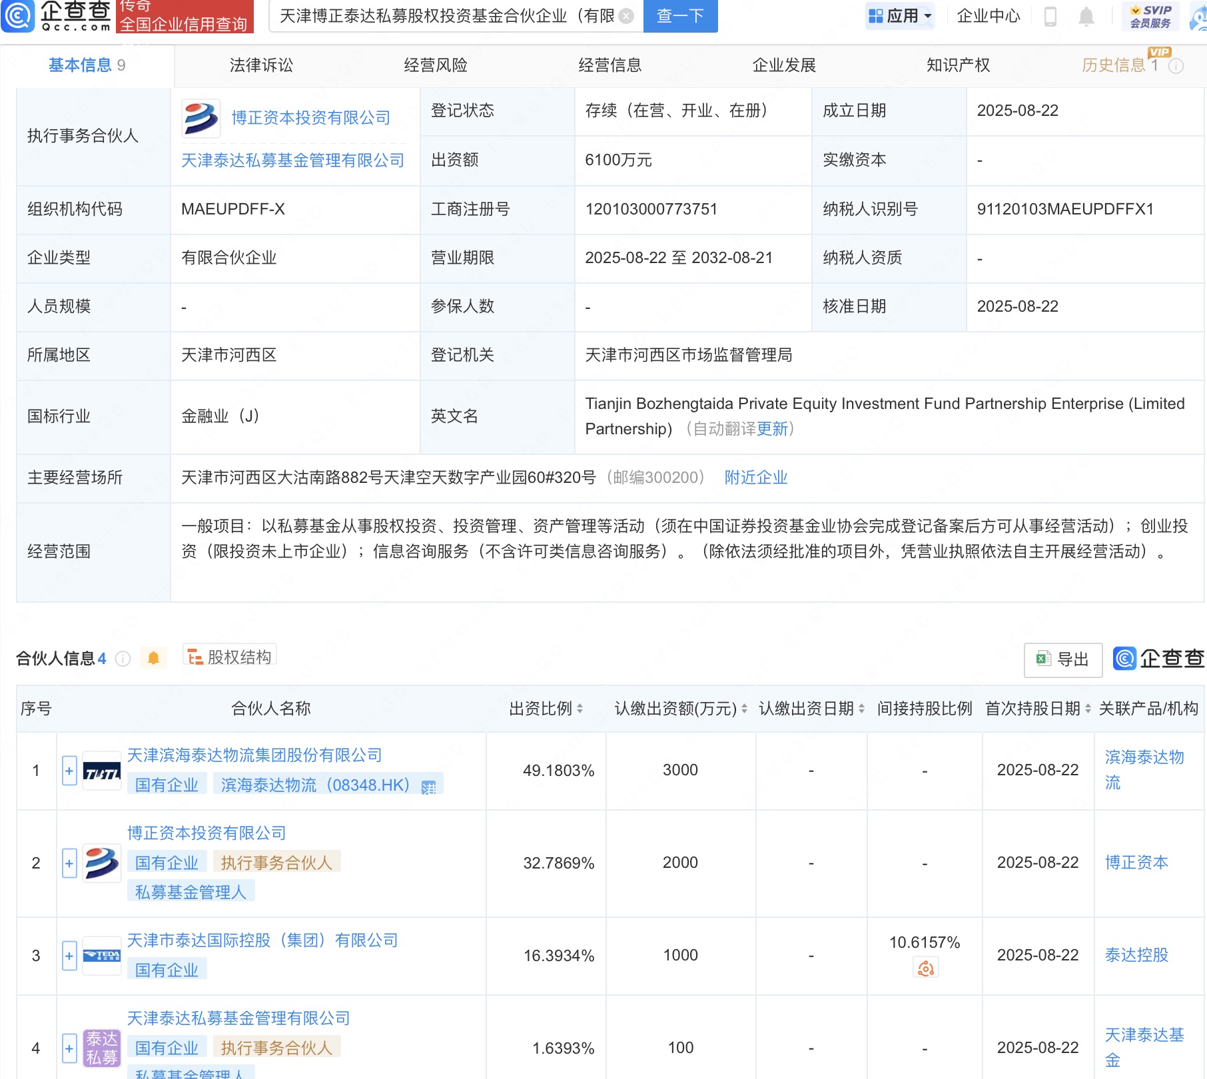Clear the search box text
The width and height of the screenshot is (1207, 1079).
626,16
